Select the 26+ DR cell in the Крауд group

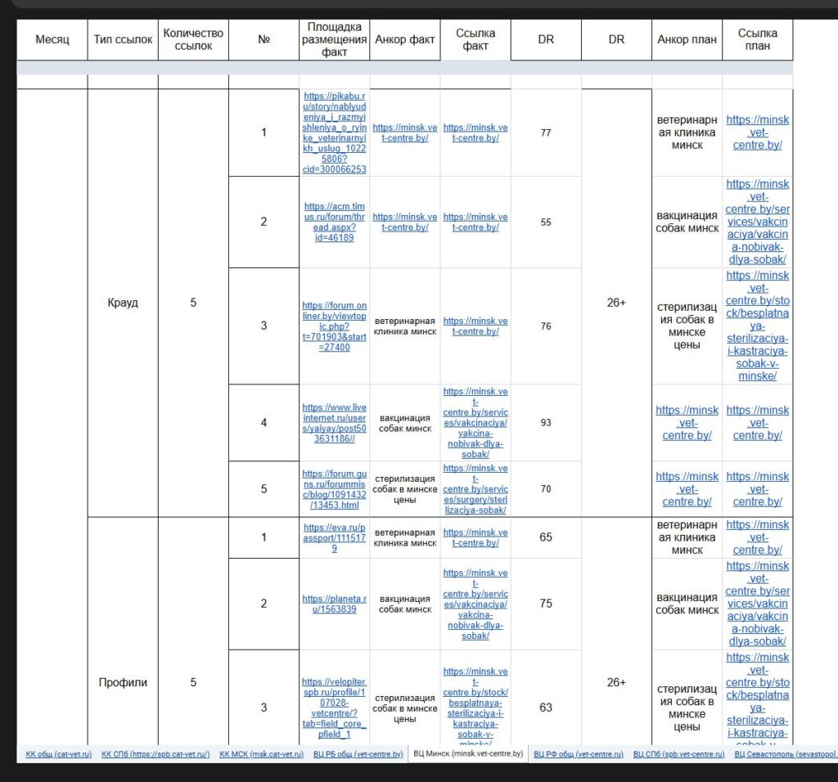(617, 303)
